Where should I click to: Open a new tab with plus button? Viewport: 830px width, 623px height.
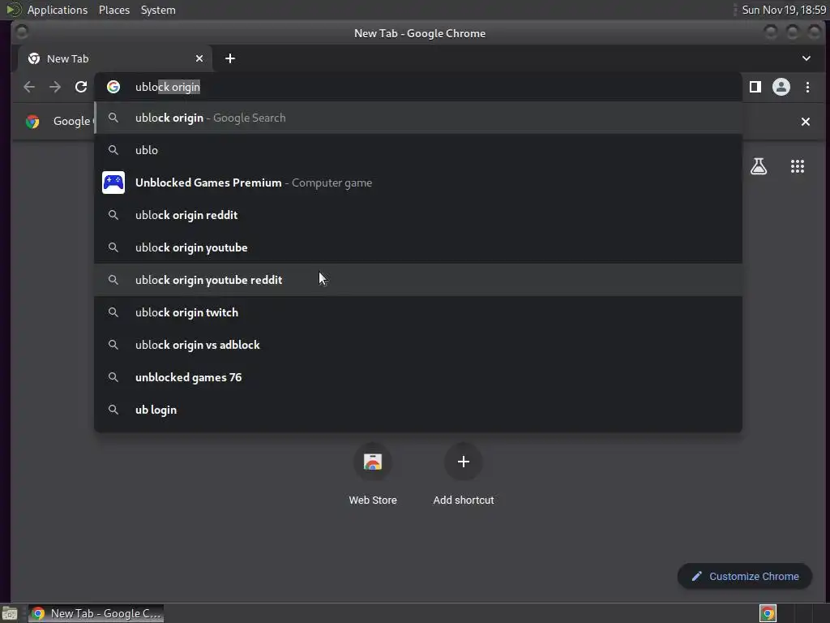coord(229,58)
